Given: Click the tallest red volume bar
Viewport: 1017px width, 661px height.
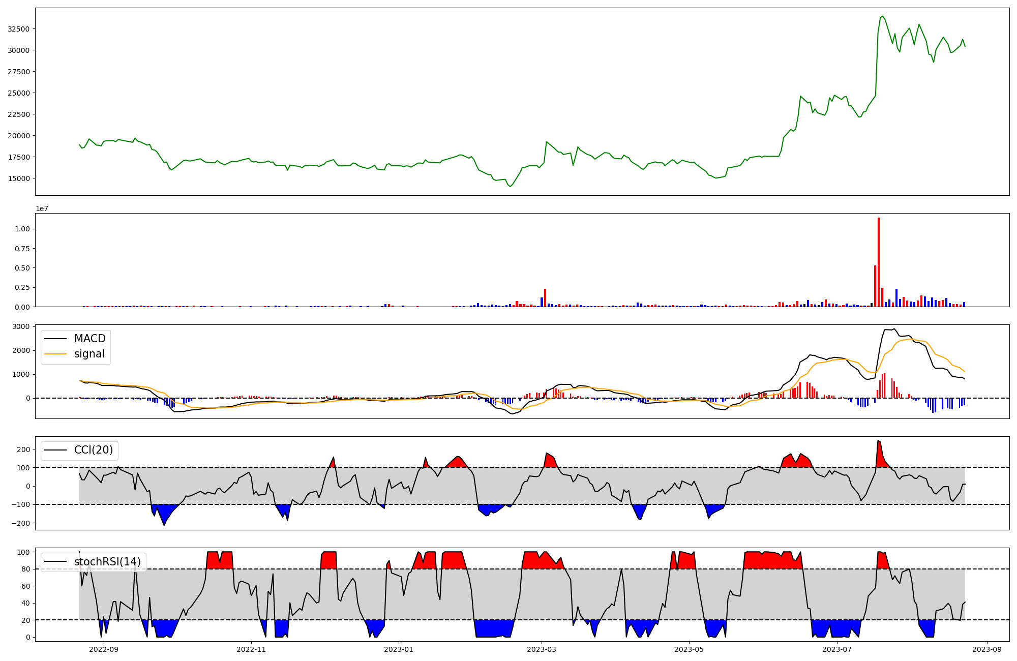Looking at the screenshot, I should click(878, 262).
